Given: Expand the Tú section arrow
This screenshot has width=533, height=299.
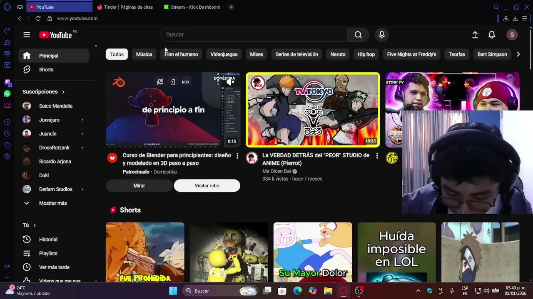Looking at the screenshot, I should (x=35, y=225).
